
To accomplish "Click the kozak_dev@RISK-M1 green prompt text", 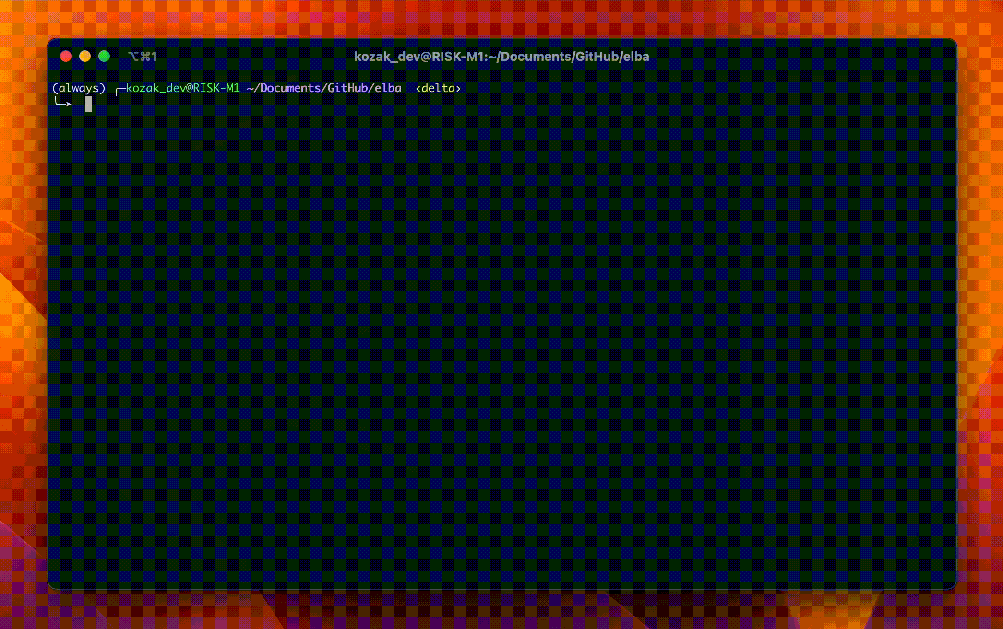I will pos(182,88).
